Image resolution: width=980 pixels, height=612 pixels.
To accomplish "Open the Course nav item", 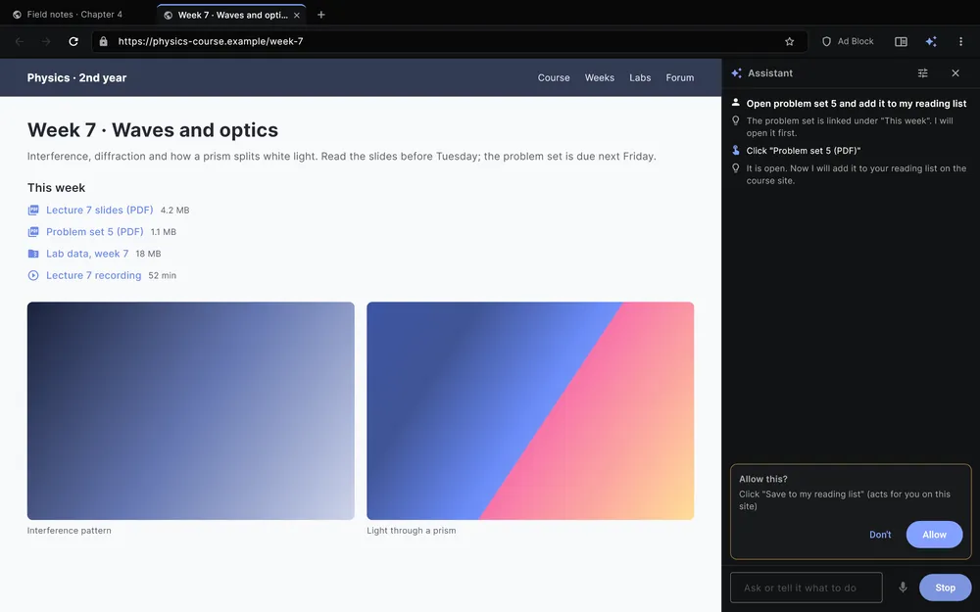I will (554, 77).
